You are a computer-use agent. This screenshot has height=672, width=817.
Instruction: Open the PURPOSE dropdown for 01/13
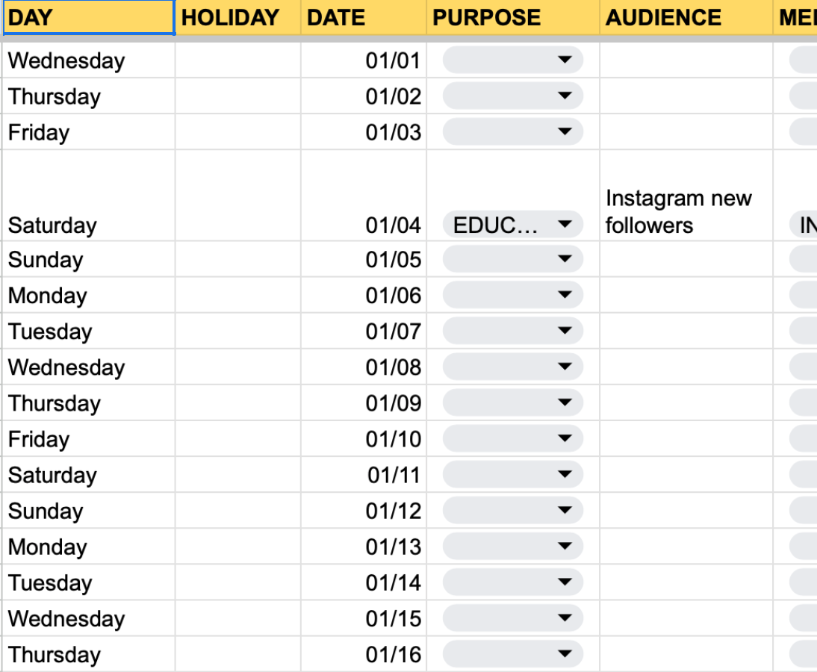pos(513,547)
